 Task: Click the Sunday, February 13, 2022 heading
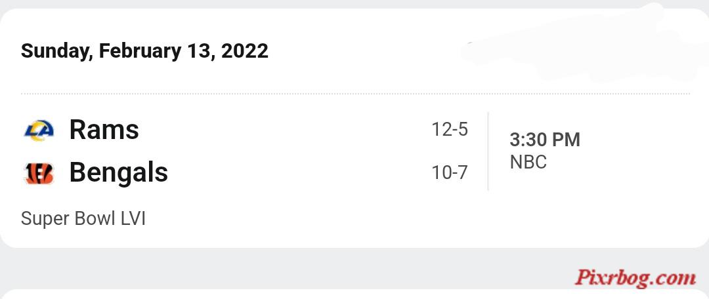(x=144, y=50)
